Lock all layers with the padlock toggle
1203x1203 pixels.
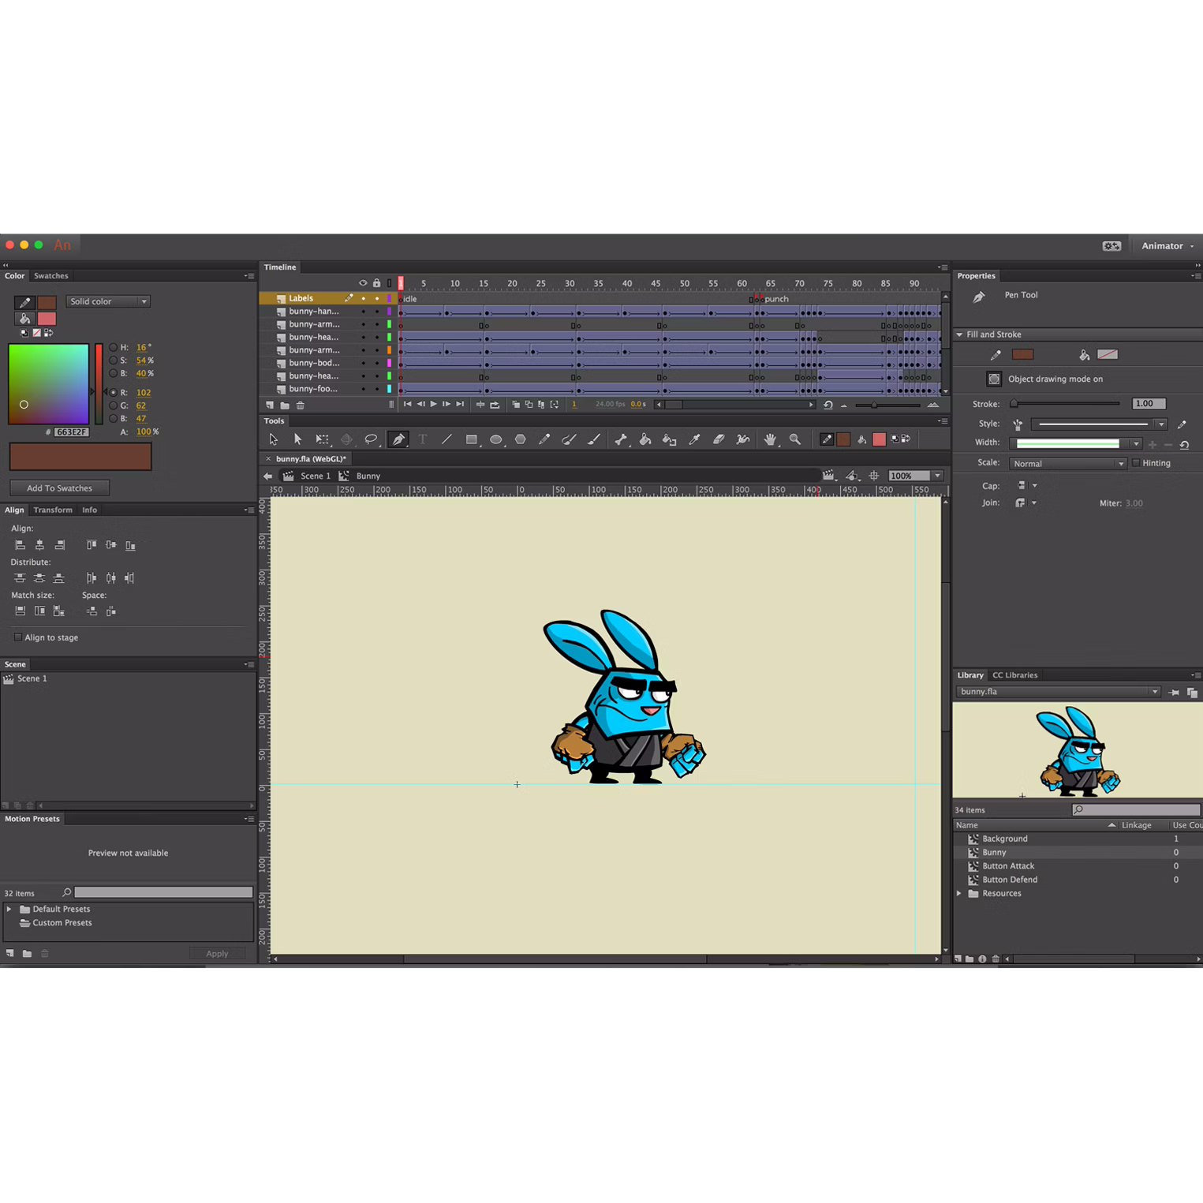pos(376,282)
